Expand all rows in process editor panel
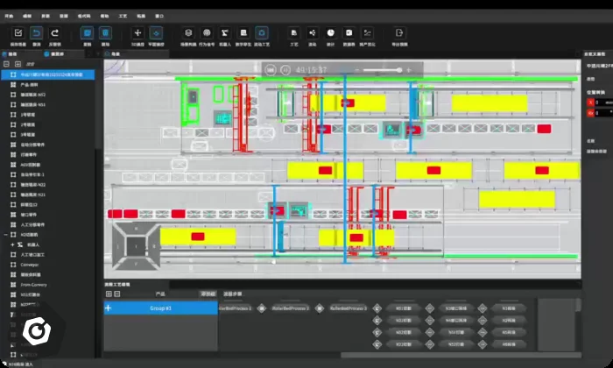 109,294
